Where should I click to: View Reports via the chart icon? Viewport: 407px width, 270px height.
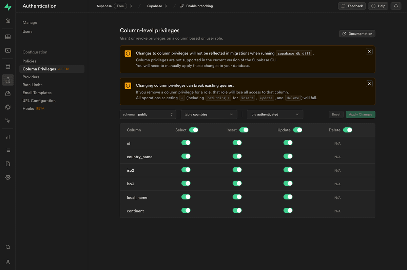[x=7, y=137]
